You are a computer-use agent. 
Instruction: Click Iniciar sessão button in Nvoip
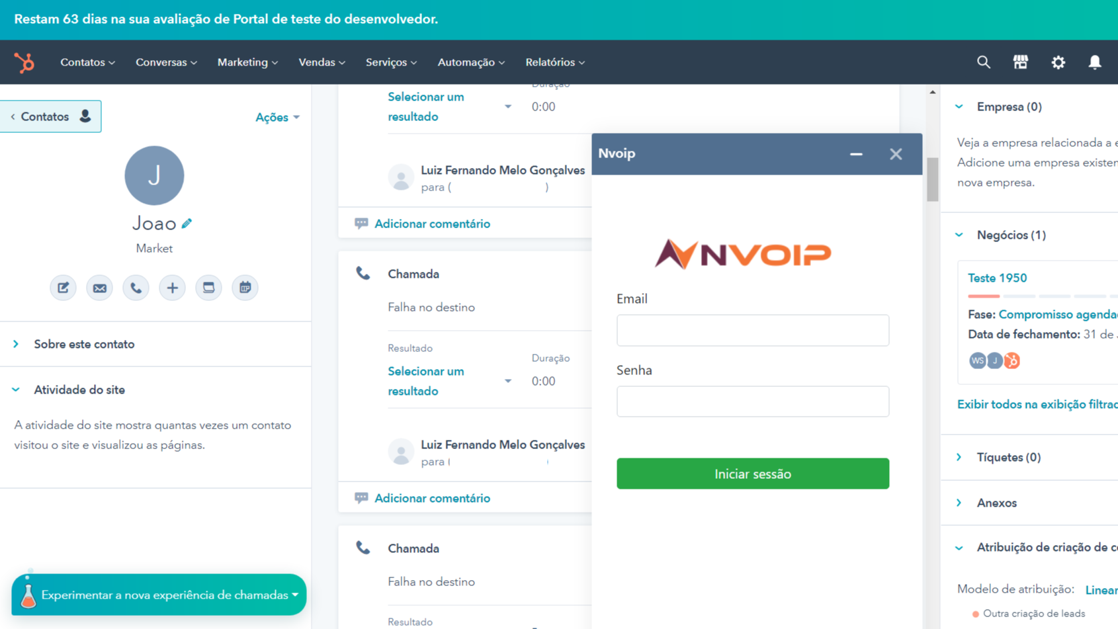click(x=753, y=474)
